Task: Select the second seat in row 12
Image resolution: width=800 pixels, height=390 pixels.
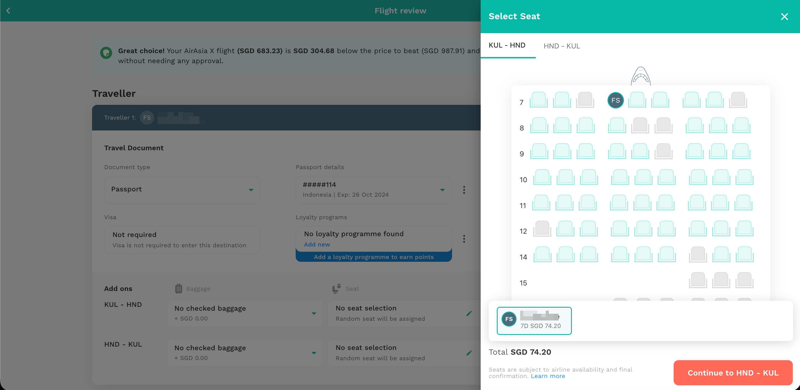Action: [x=565, y=228]
